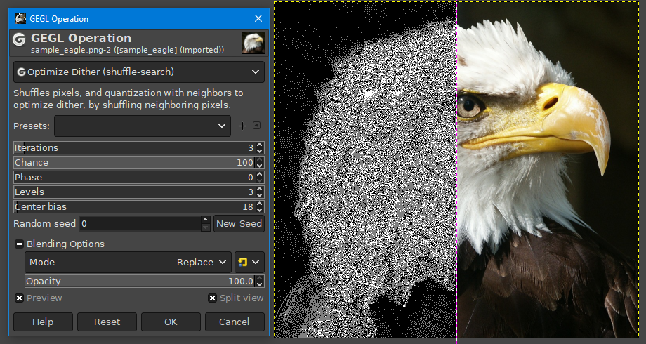Decrease the Chance value with down arrow

[x=260, y=166]
